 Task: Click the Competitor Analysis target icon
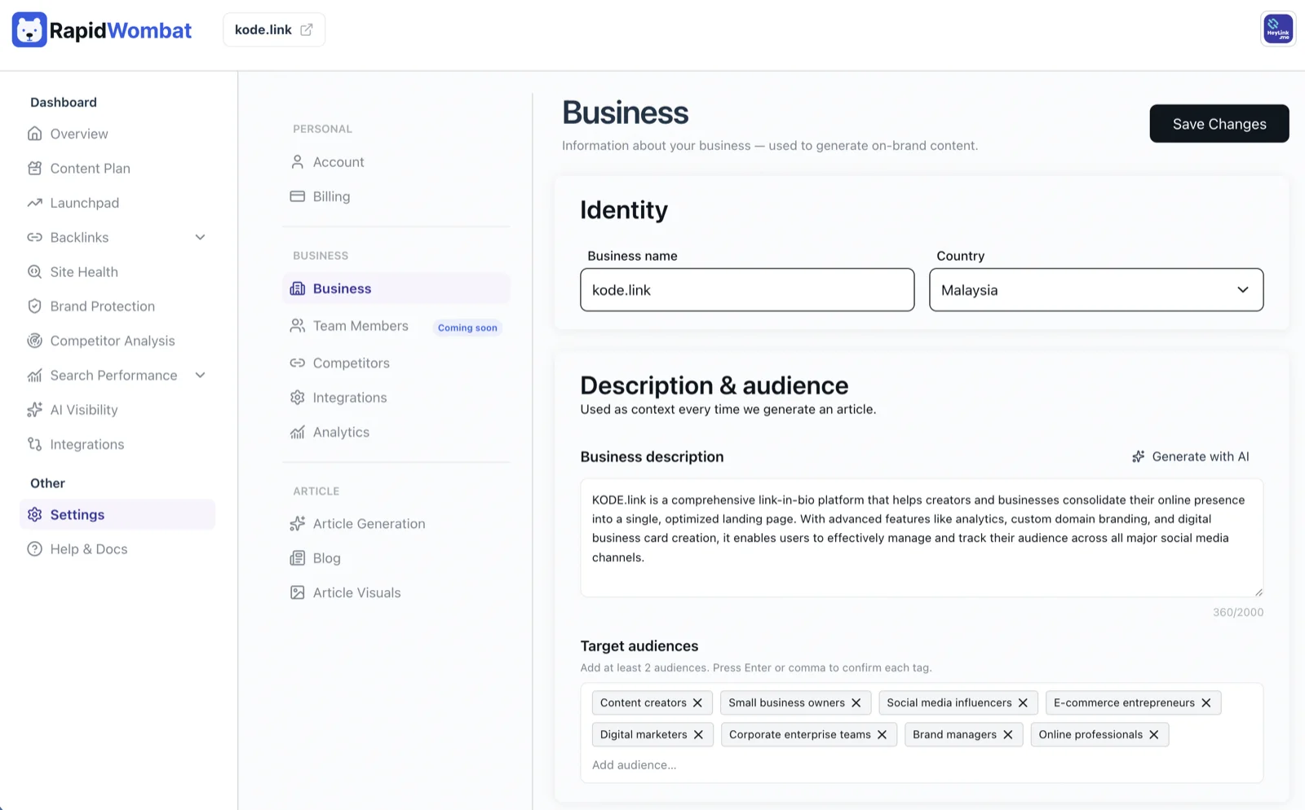click(34, 341)
